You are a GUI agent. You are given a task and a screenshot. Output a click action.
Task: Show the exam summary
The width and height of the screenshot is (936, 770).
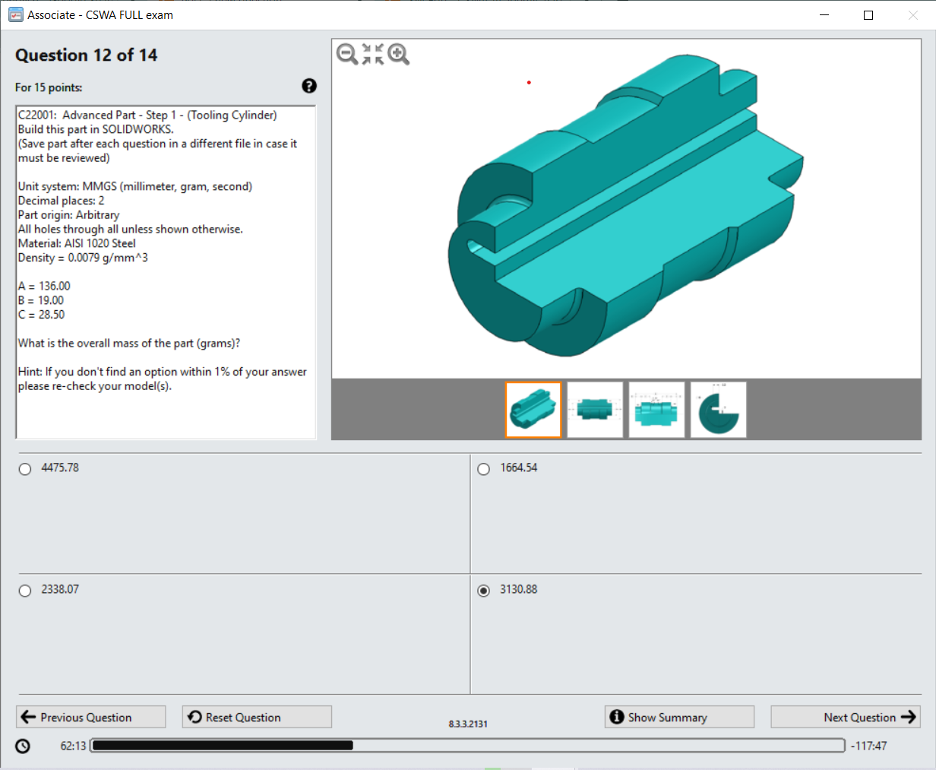(678, 716)
